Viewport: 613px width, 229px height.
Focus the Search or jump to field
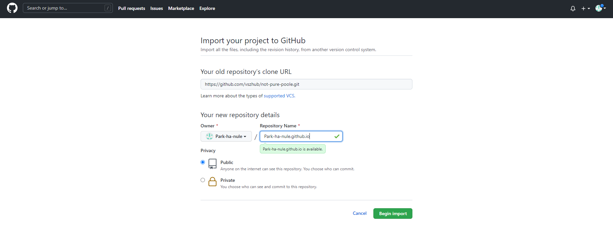[68, 8]
